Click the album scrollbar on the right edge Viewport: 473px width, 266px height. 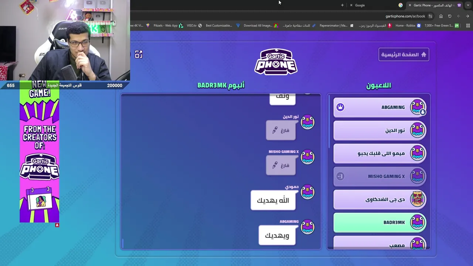(330, 122)
